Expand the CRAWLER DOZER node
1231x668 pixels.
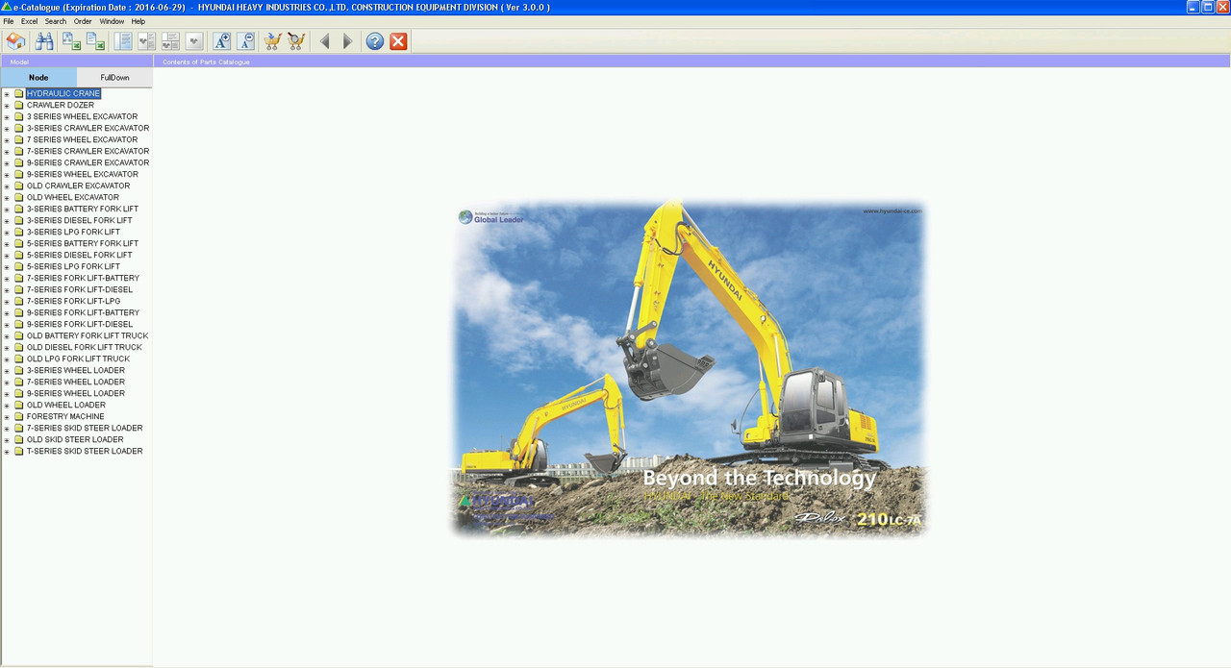pyautogui.click(x=7, y=106)
